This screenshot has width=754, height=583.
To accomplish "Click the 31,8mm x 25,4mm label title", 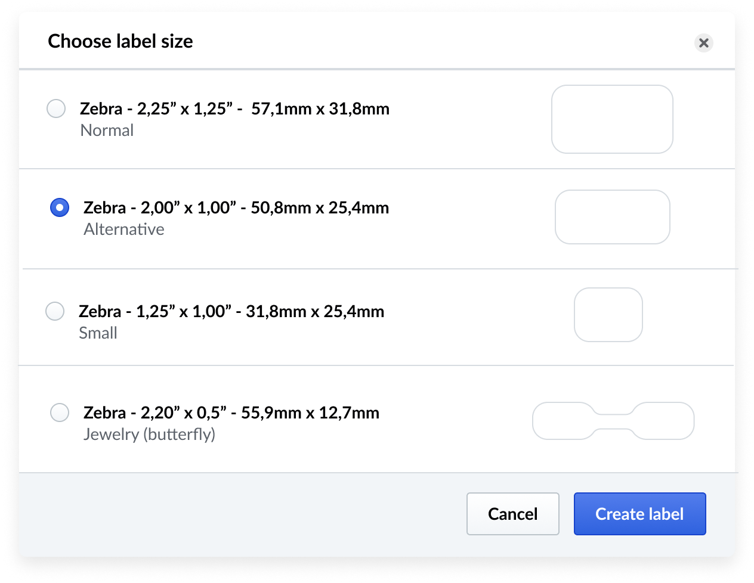I will click(x=231, y=311).
